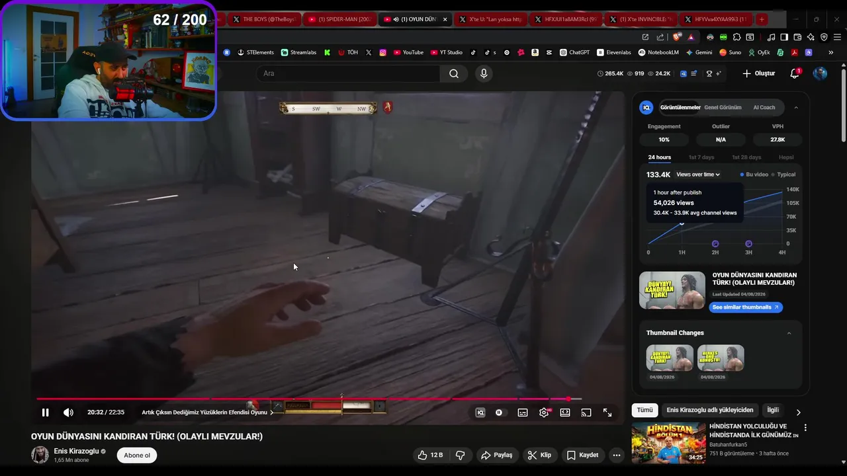Switch to the 'THE BOYS (@TheBoys' browser tab

coord(264,19)
